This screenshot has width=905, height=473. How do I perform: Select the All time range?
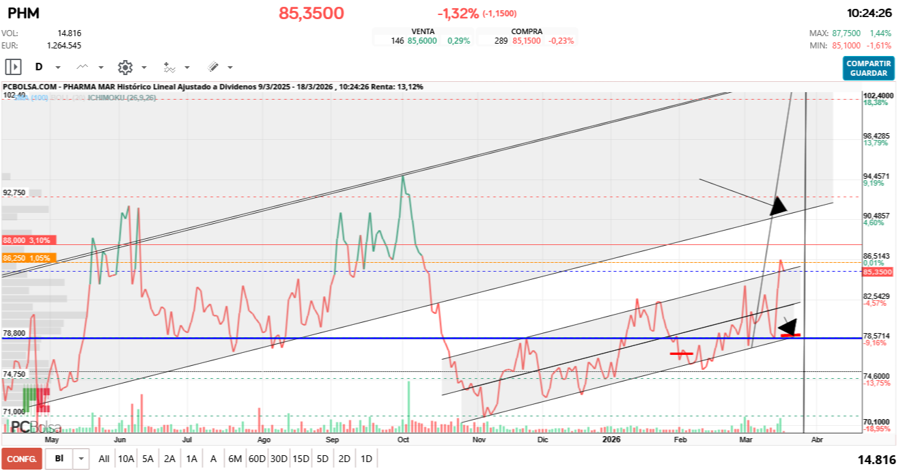tap(104, 459)
